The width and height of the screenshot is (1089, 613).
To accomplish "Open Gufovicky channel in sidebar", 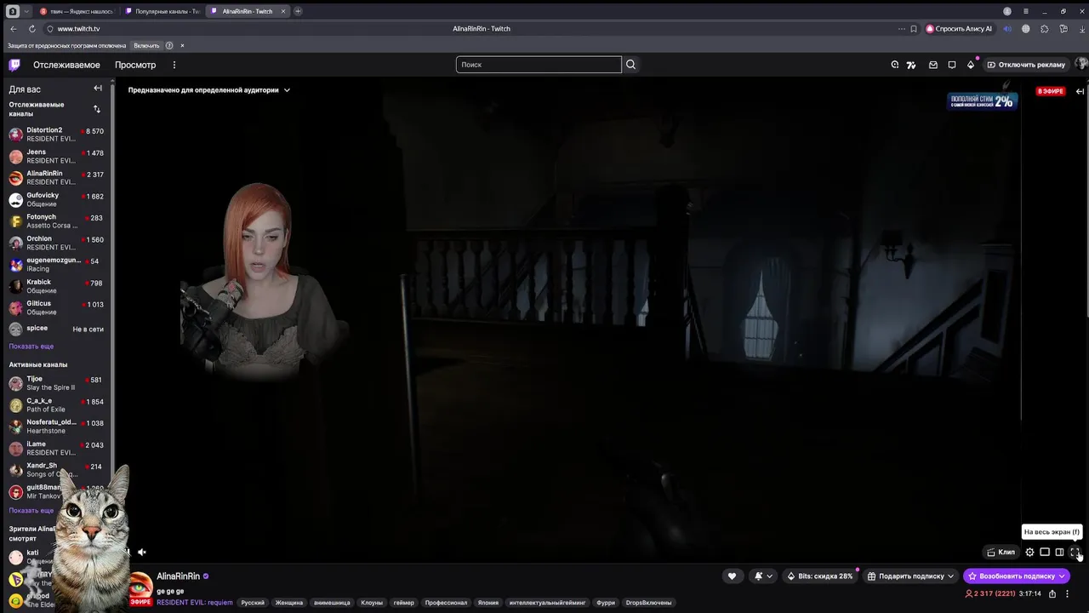I will pyautogui.click(x=56, y=199).
